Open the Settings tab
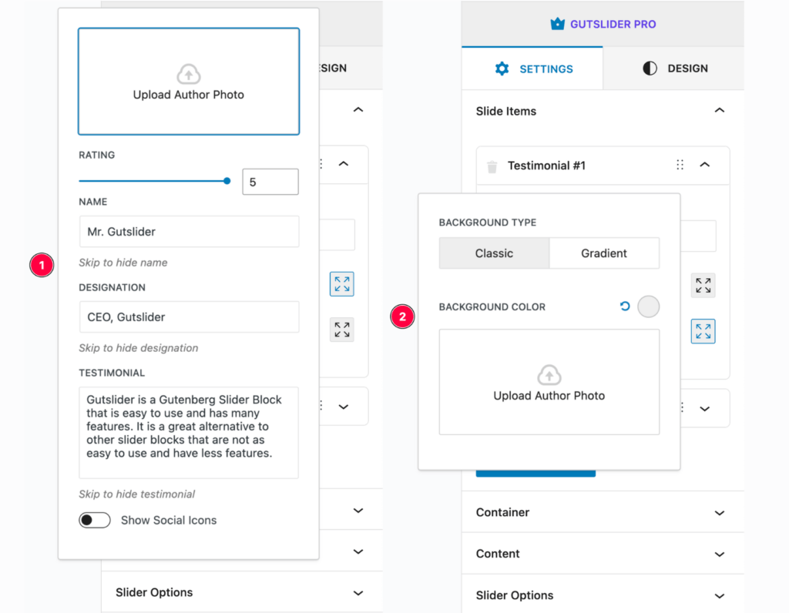 pos(532,69)
